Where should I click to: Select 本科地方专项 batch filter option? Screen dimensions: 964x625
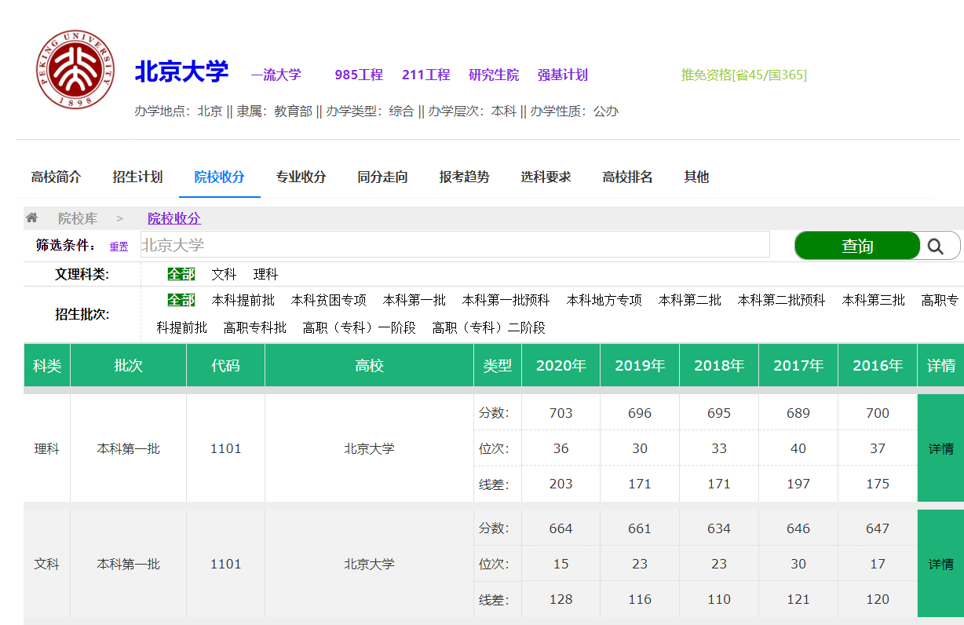tap(604, 300)
